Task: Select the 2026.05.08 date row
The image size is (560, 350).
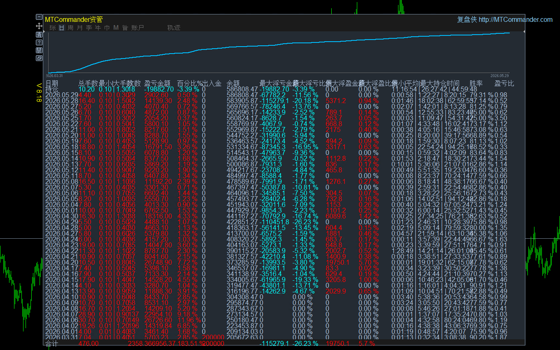Action: tap(61, 181)
